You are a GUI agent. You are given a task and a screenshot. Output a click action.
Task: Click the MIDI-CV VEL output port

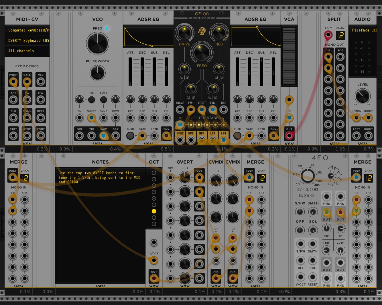coord(41,82)
